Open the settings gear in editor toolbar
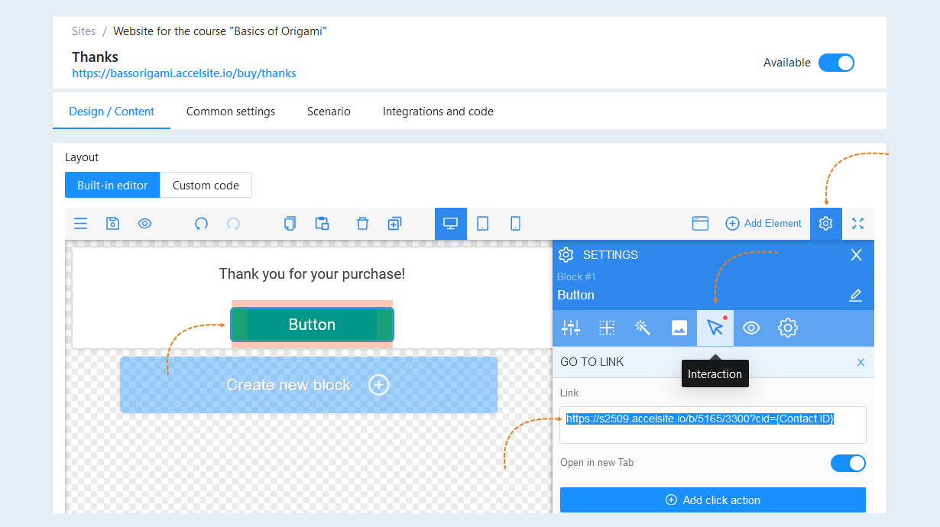 coord(826,224)
